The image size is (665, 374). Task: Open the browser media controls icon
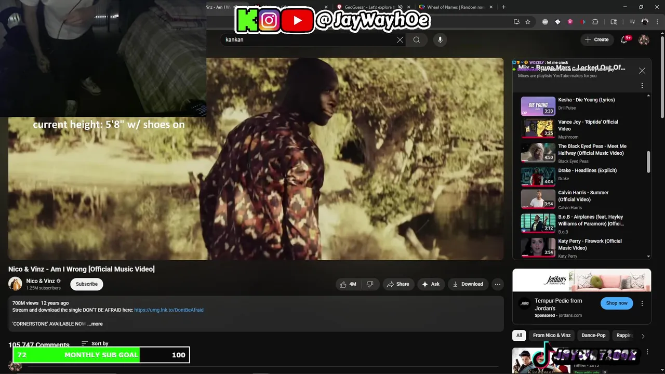pyautogui.click(x=632, y=22)
